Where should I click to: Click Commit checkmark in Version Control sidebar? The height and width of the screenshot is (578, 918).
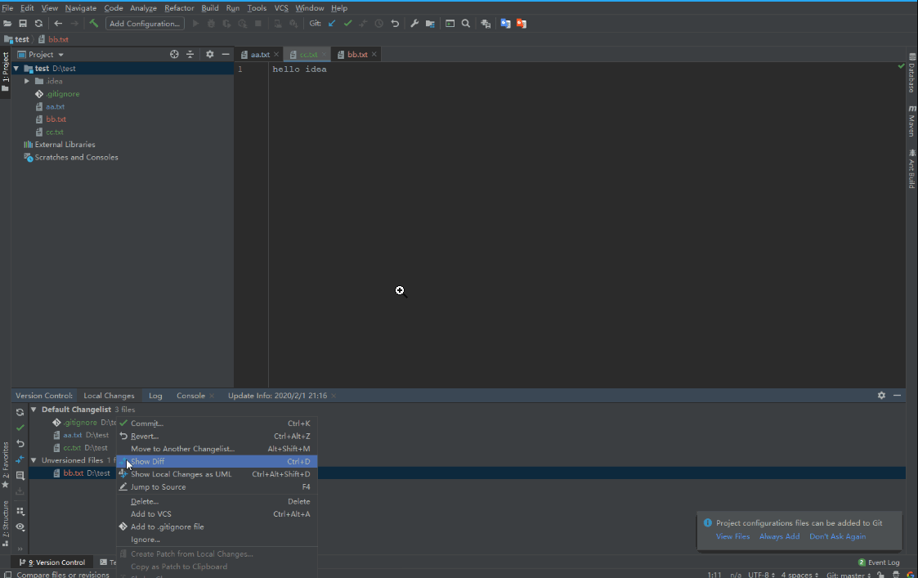click(20, 428)
